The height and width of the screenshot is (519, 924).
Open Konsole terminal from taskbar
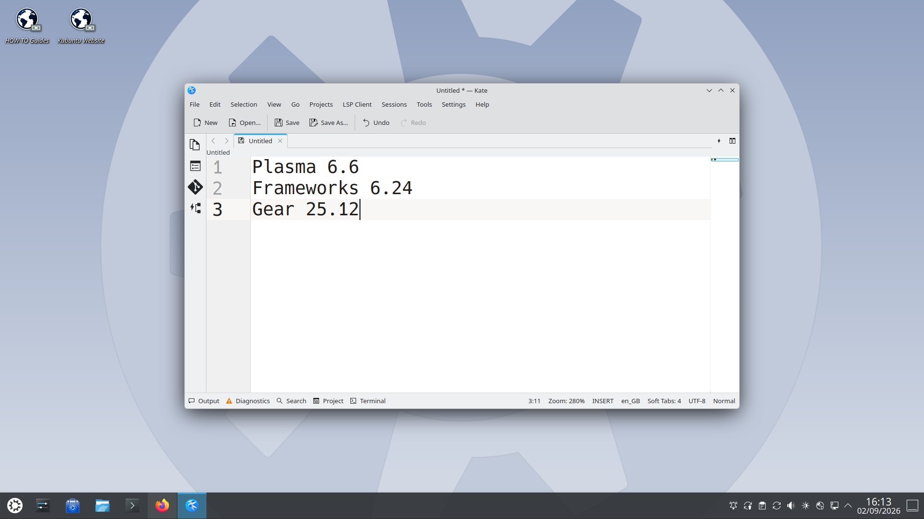(x=132, y=506)
